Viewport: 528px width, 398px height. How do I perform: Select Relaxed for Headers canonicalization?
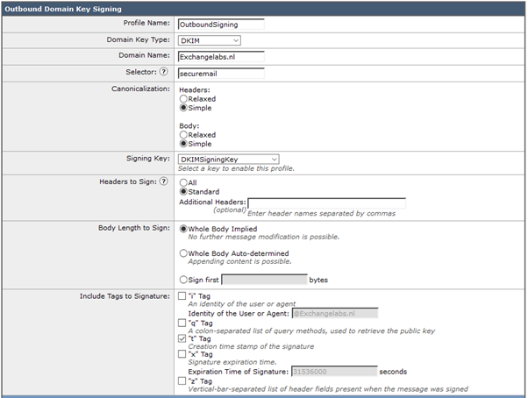tap(182, 99)
